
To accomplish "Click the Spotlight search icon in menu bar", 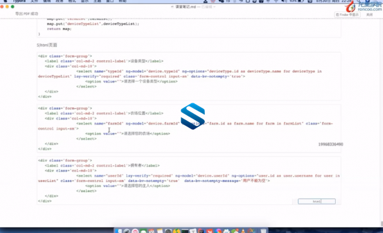I will tap(359, 1).
